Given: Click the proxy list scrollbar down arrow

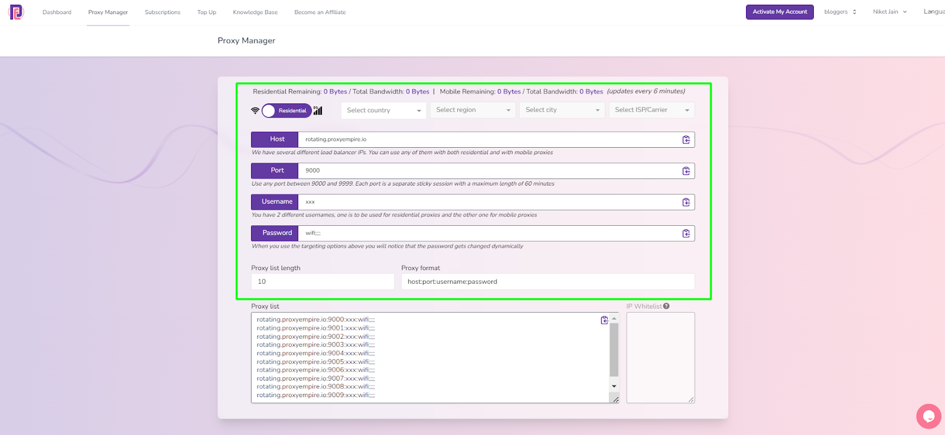Looking at the screenshot, I should (614, 387).
